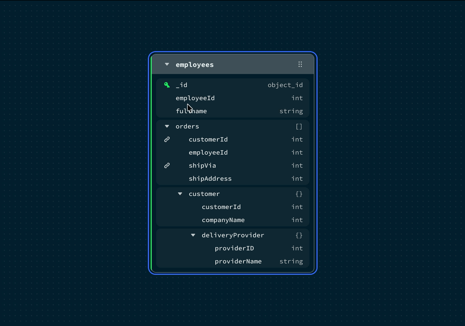Select the _id field name
Image resolution: width=465 pixels, height=326 pixels.
pos(181,85)
